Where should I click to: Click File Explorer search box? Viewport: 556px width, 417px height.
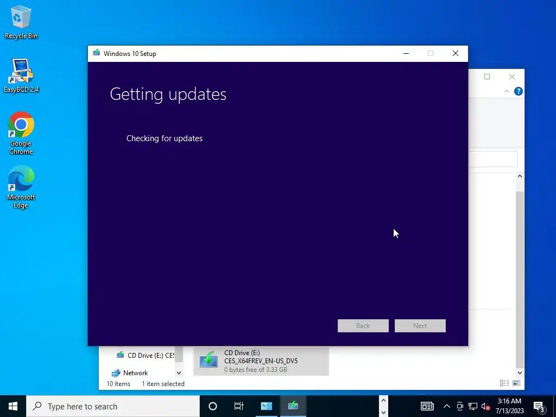point(493,159)
